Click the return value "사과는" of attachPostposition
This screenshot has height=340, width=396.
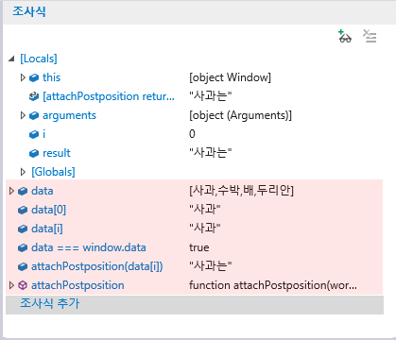pos(211,96)
